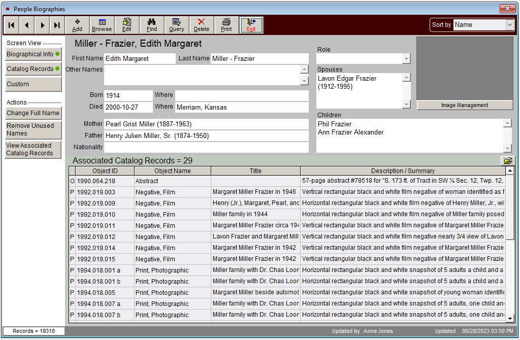Add a new biography record
This screenshot has width=520, height=340.
pos(77,25)
